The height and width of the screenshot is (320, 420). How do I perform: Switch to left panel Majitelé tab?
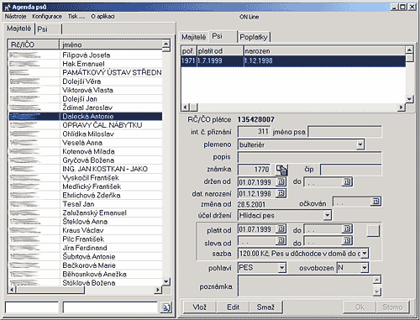click(19, 29)
